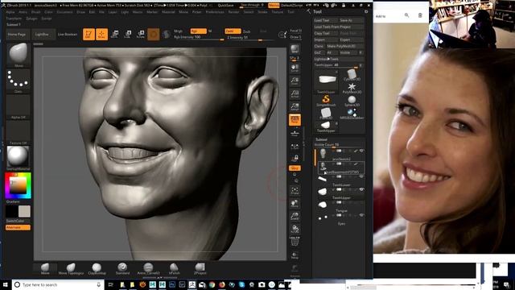The height and width of the screenshot is (290, 515).
Task: Select the ZProject brush
Action: [x=200, y=268]
